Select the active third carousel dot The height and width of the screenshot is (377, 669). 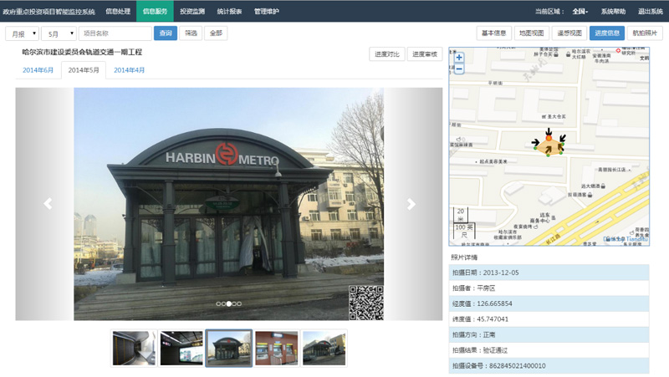click(229, 303)
